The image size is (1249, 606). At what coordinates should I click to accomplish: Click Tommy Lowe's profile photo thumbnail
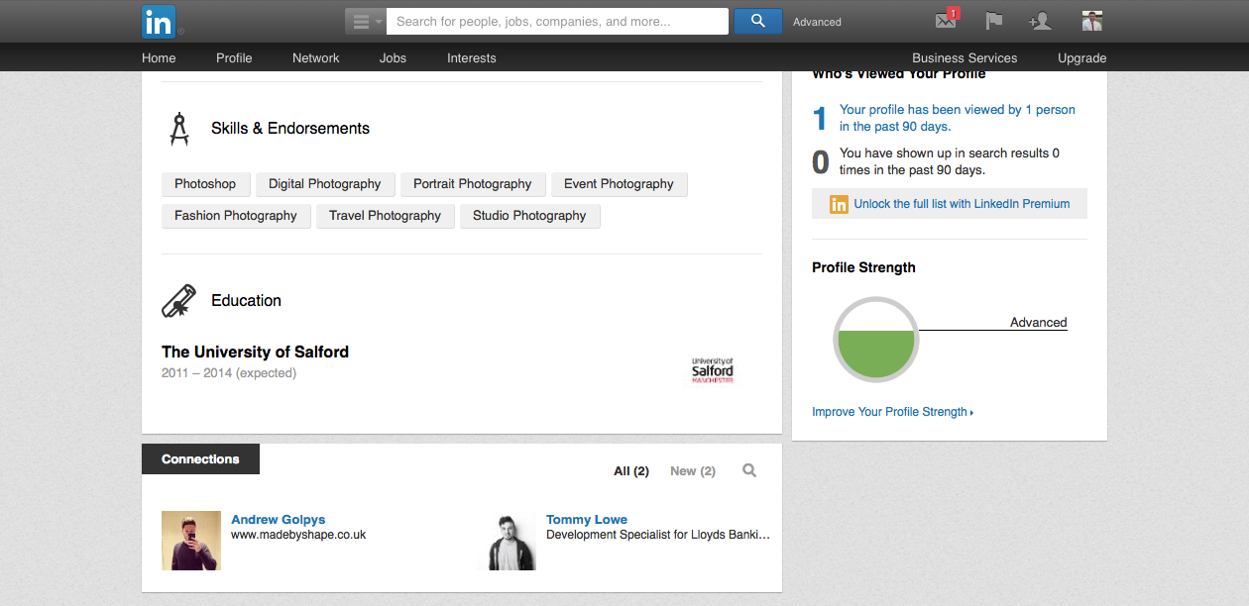point(507,541)
